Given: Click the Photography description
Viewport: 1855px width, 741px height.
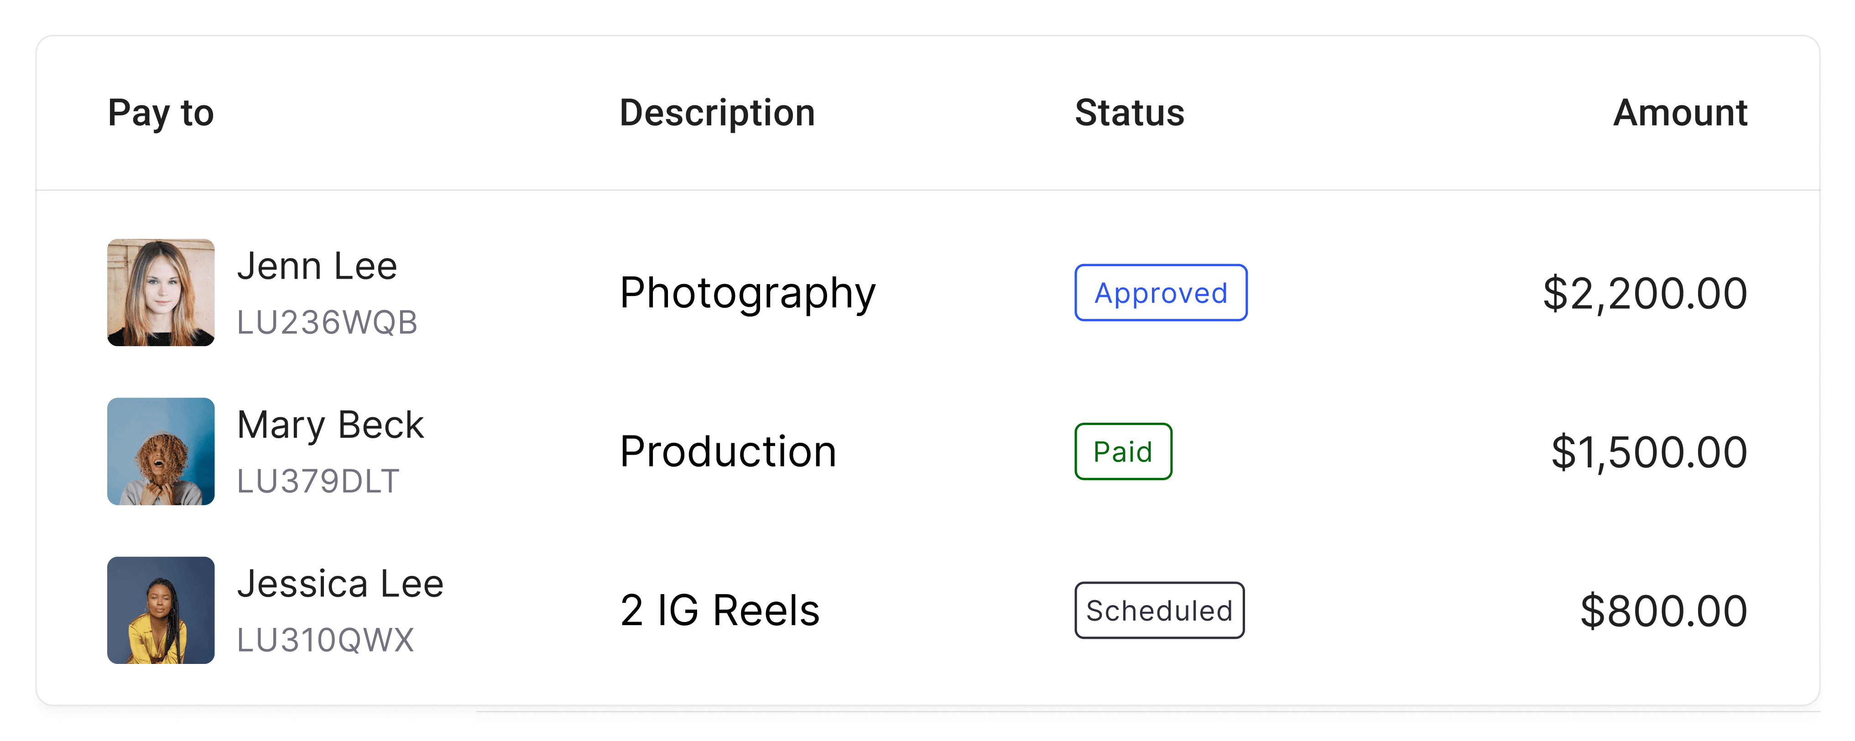Looking at the screenshot, I should (747, 294).
